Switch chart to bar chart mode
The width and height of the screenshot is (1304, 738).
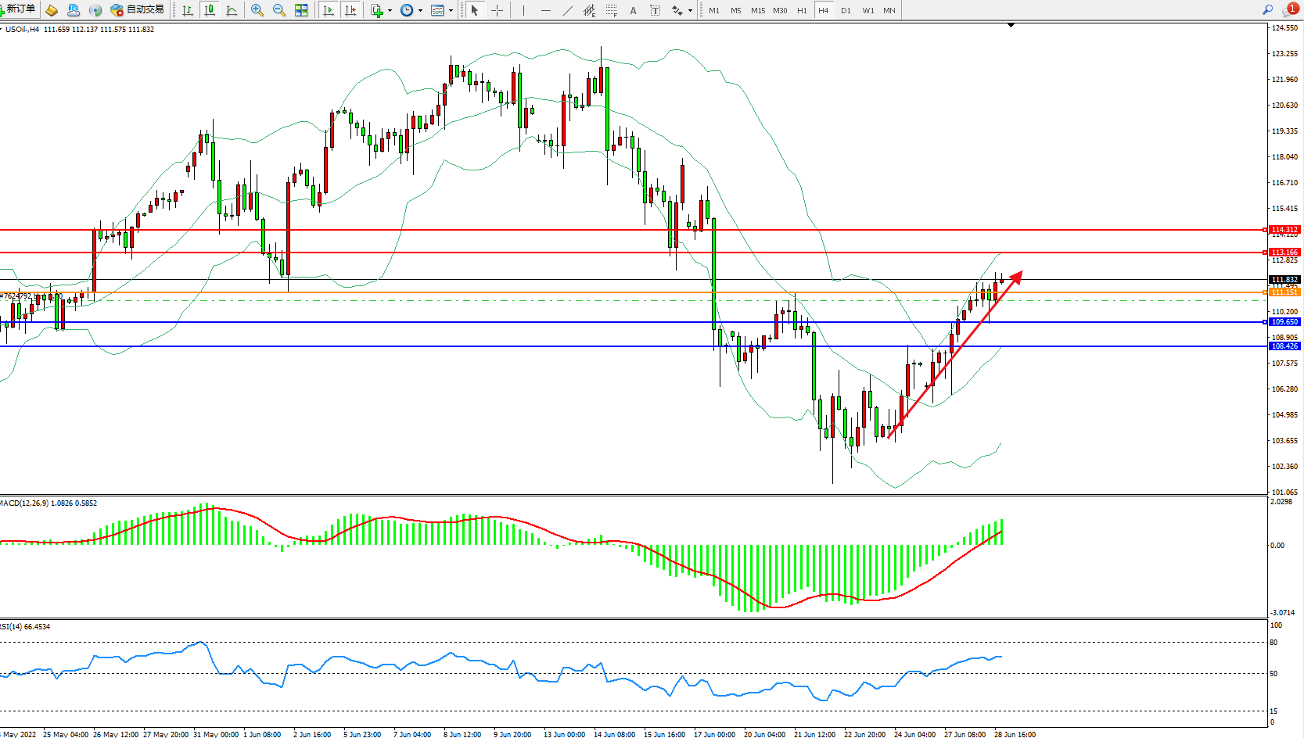pyautogui.click(x=188, y=10)
